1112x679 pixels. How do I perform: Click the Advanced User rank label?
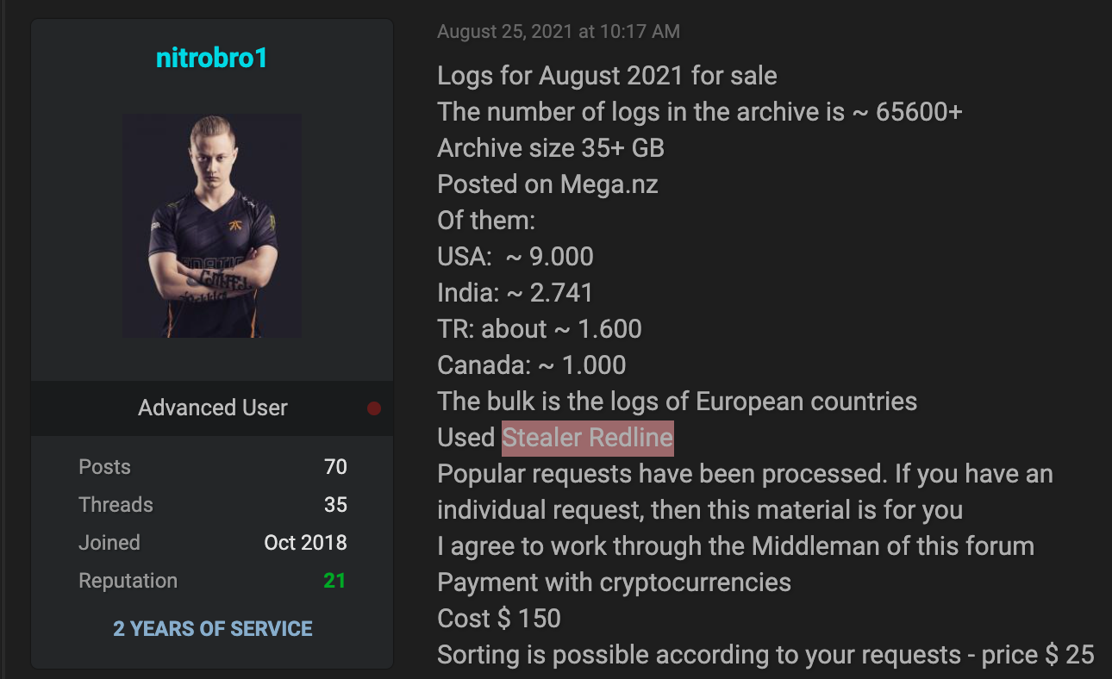pyautogui.click(x=213, y=408)
